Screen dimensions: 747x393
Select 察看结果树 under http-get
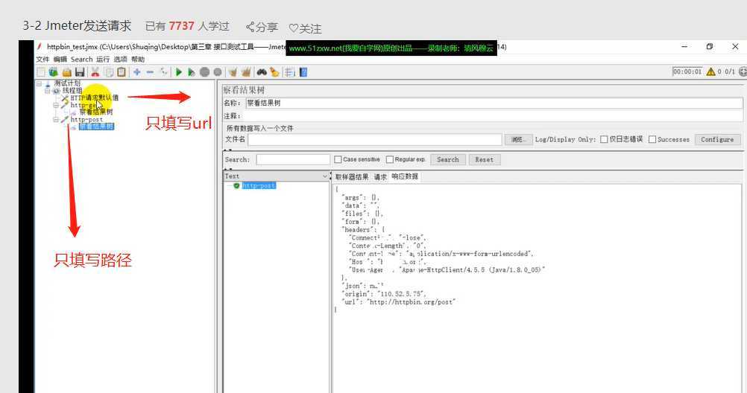point(96,112)
